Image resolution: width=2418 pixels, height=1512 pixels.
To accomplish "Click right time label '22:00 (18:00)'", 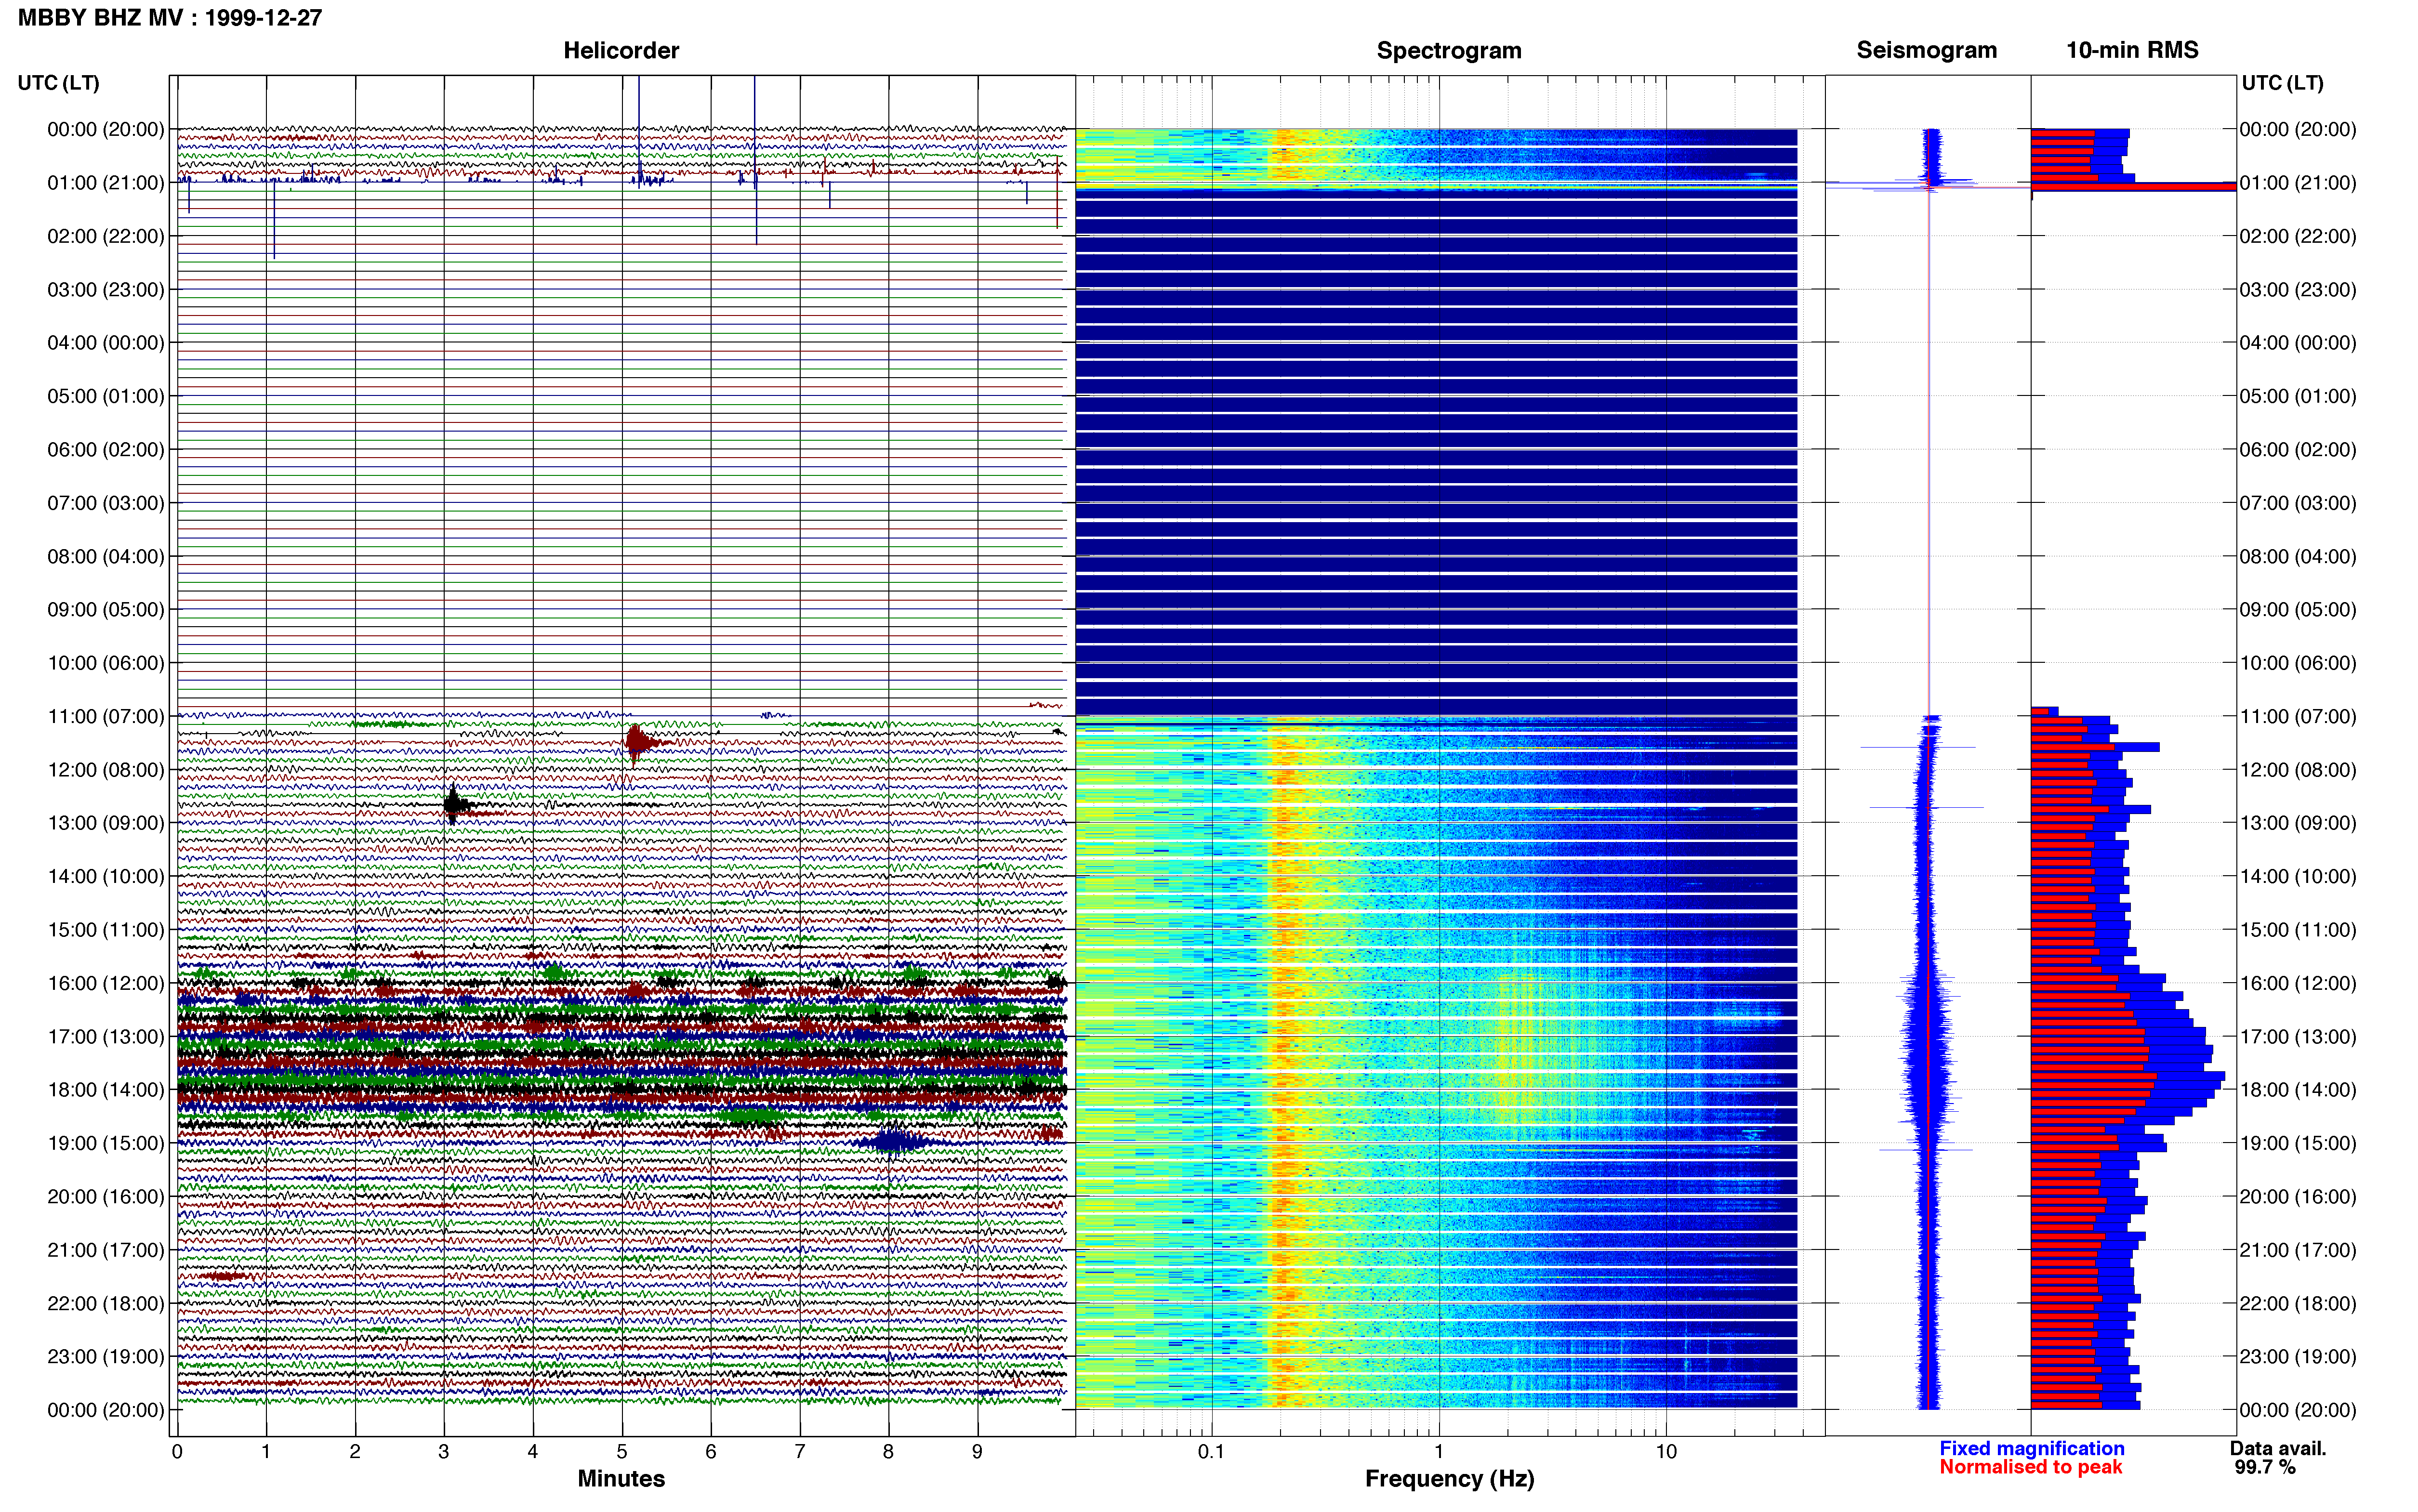I will pos(2298,1303).
